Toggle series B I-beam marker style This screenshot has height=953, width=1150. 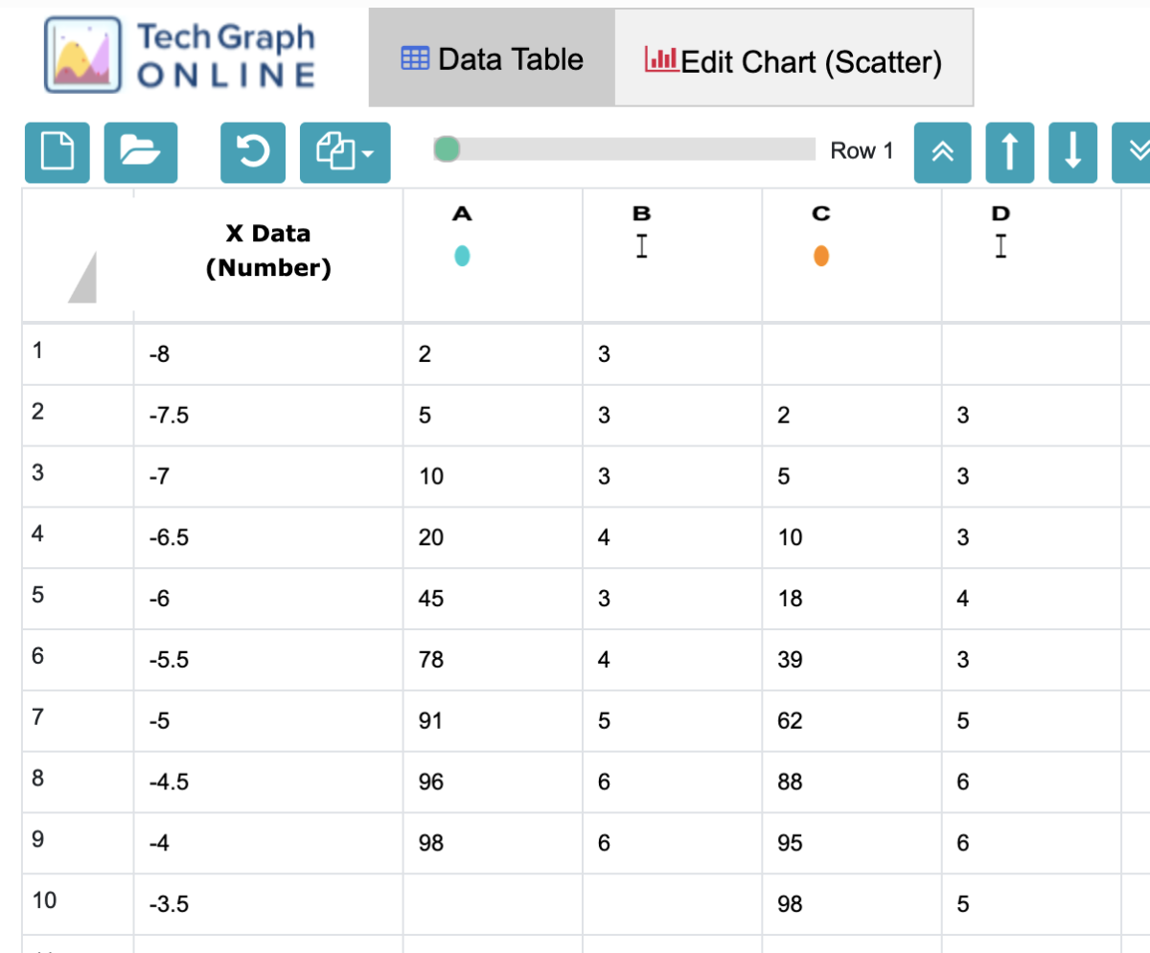click(x=642, y=245)
